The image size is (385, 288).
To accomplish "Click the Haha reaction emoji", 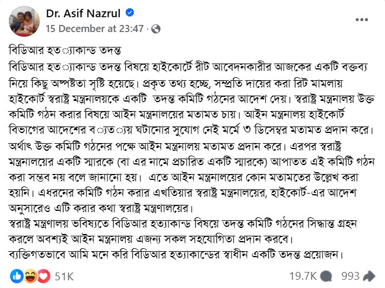I will (30, 276).
